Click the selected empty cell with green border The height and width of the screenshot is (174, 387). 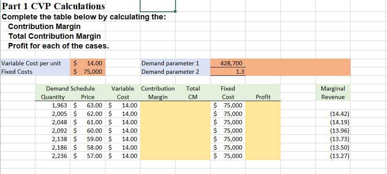(158, 6)
